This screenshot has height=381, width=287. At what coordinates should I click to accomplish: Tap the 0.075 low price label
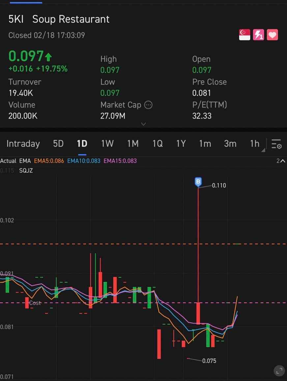pyautogui.click(x=209, y=361)
